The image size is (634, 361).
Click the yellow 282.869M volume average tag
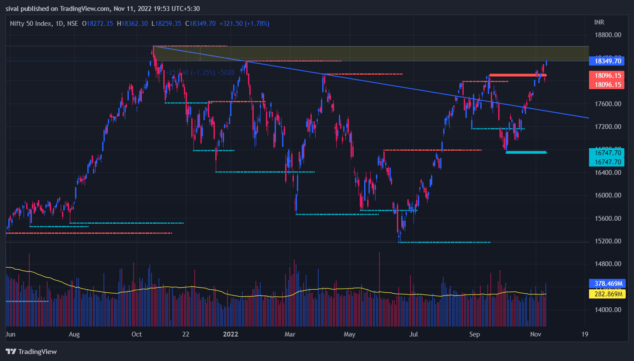(x=607, y=294)
